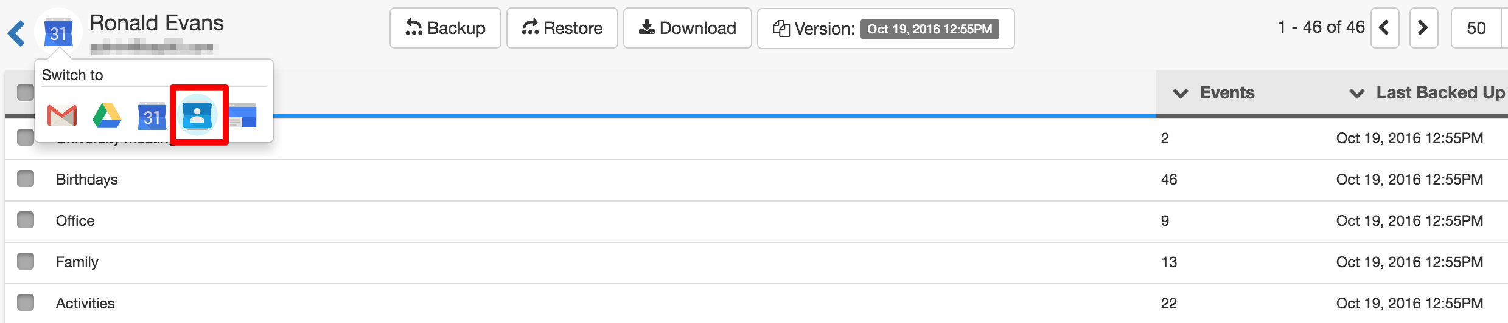The height and width of the screenshot is (323, 1508).
Task: Click the blue back arrow icon
Action: [16, 33]
